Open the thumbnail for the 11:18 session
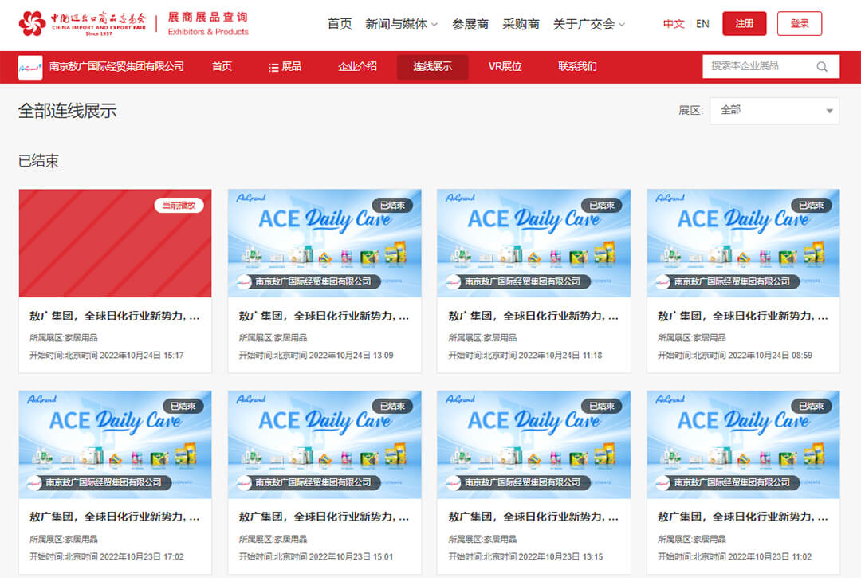The width and height of the screenshot is (861, 578). coord(533,243)
